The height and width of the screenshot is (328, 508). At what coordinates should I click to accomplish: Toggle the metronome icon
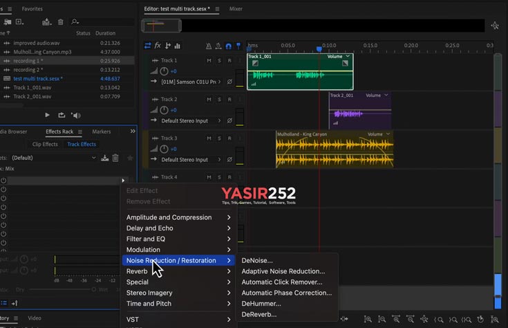coord(209,46)
